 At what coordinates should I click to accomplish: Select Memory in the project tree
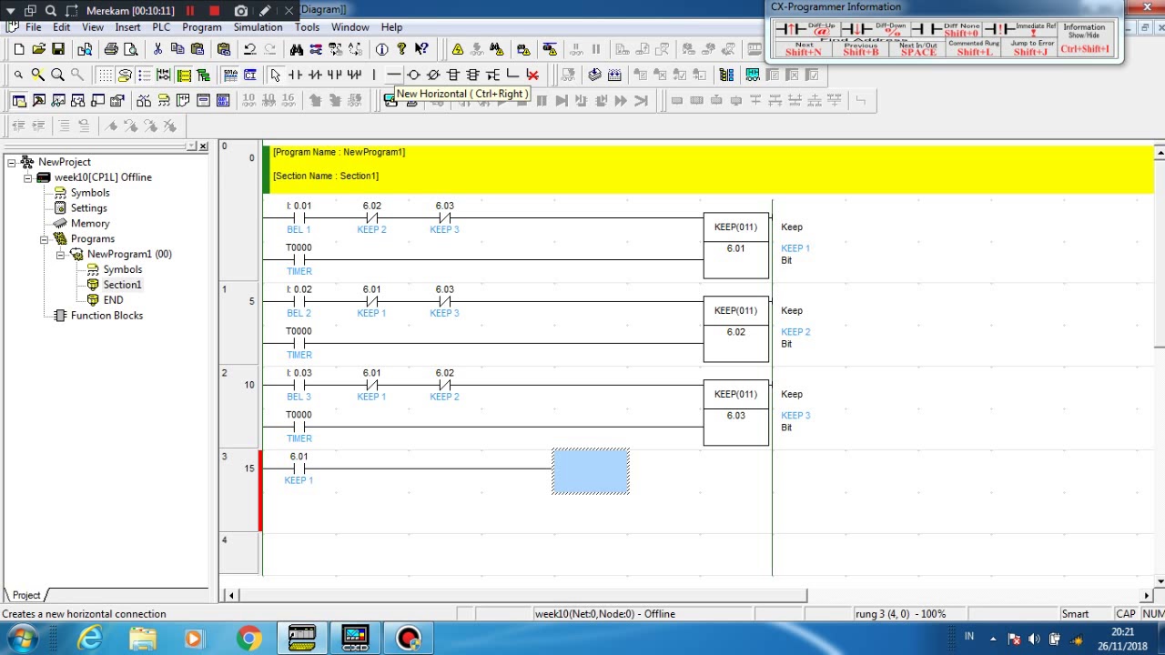[90, 224]
